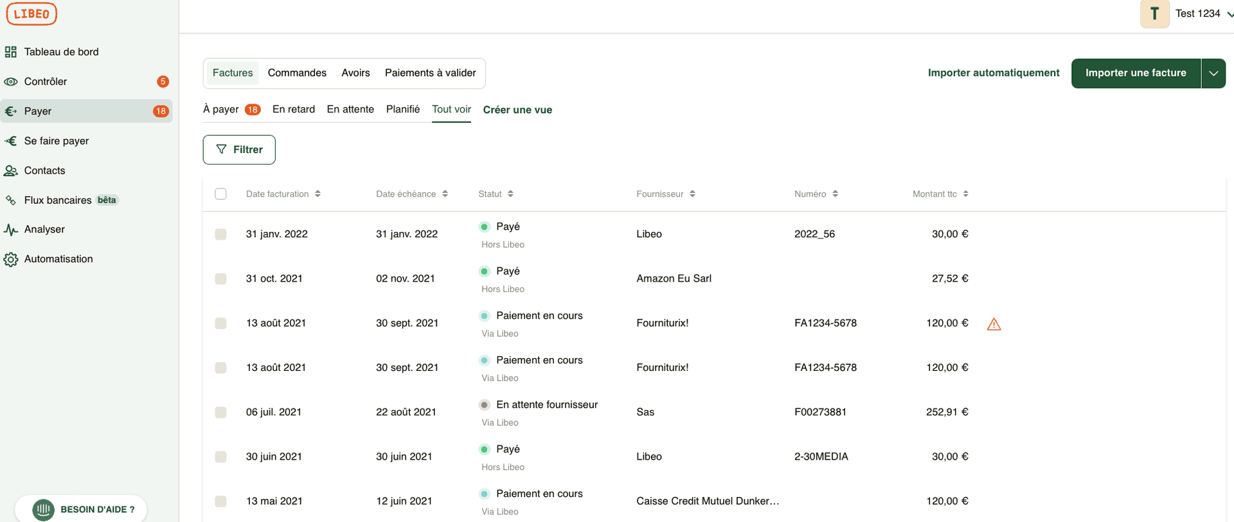1234x522 pixels.
Task: Sort by Date échéance arrows
Action: coord(445,194)
